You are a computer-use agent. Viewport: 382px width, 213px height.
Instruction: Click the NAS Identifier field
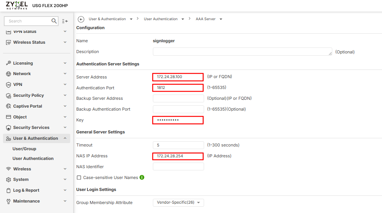tap(178, 167)
